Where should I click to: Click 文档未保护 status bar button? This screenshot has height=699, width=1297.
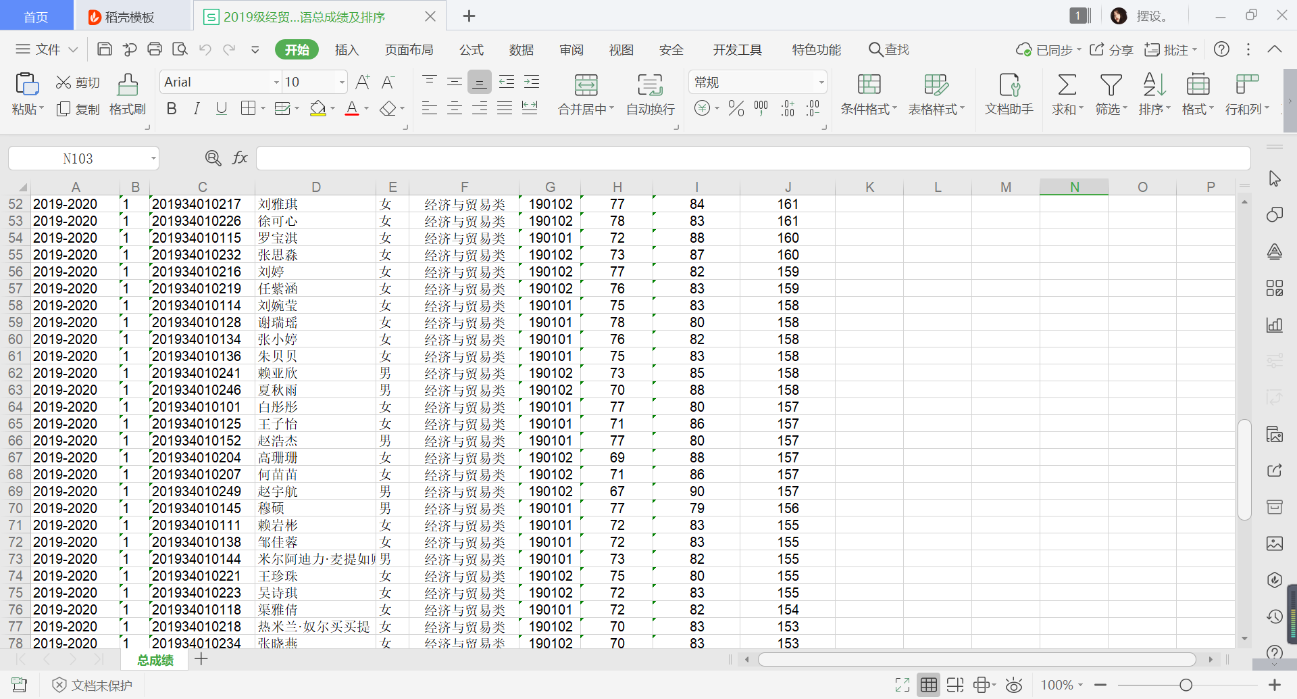click(x=93, y=685)
